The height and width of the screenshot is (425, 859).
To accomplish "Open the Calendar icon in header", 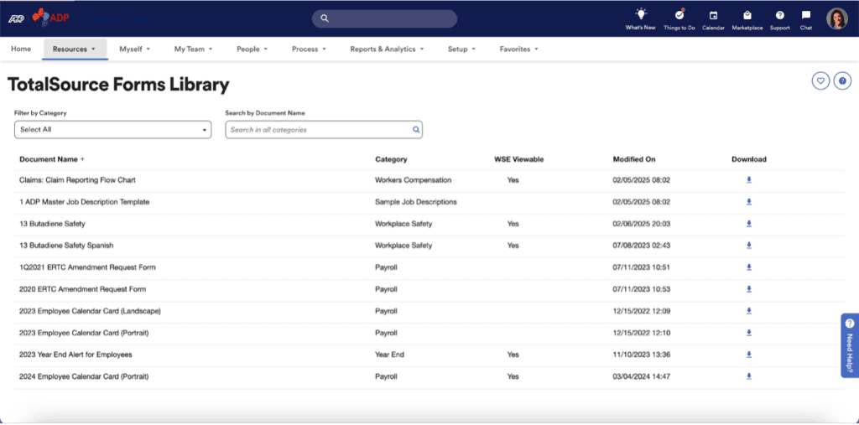I will tap(713, 15).
